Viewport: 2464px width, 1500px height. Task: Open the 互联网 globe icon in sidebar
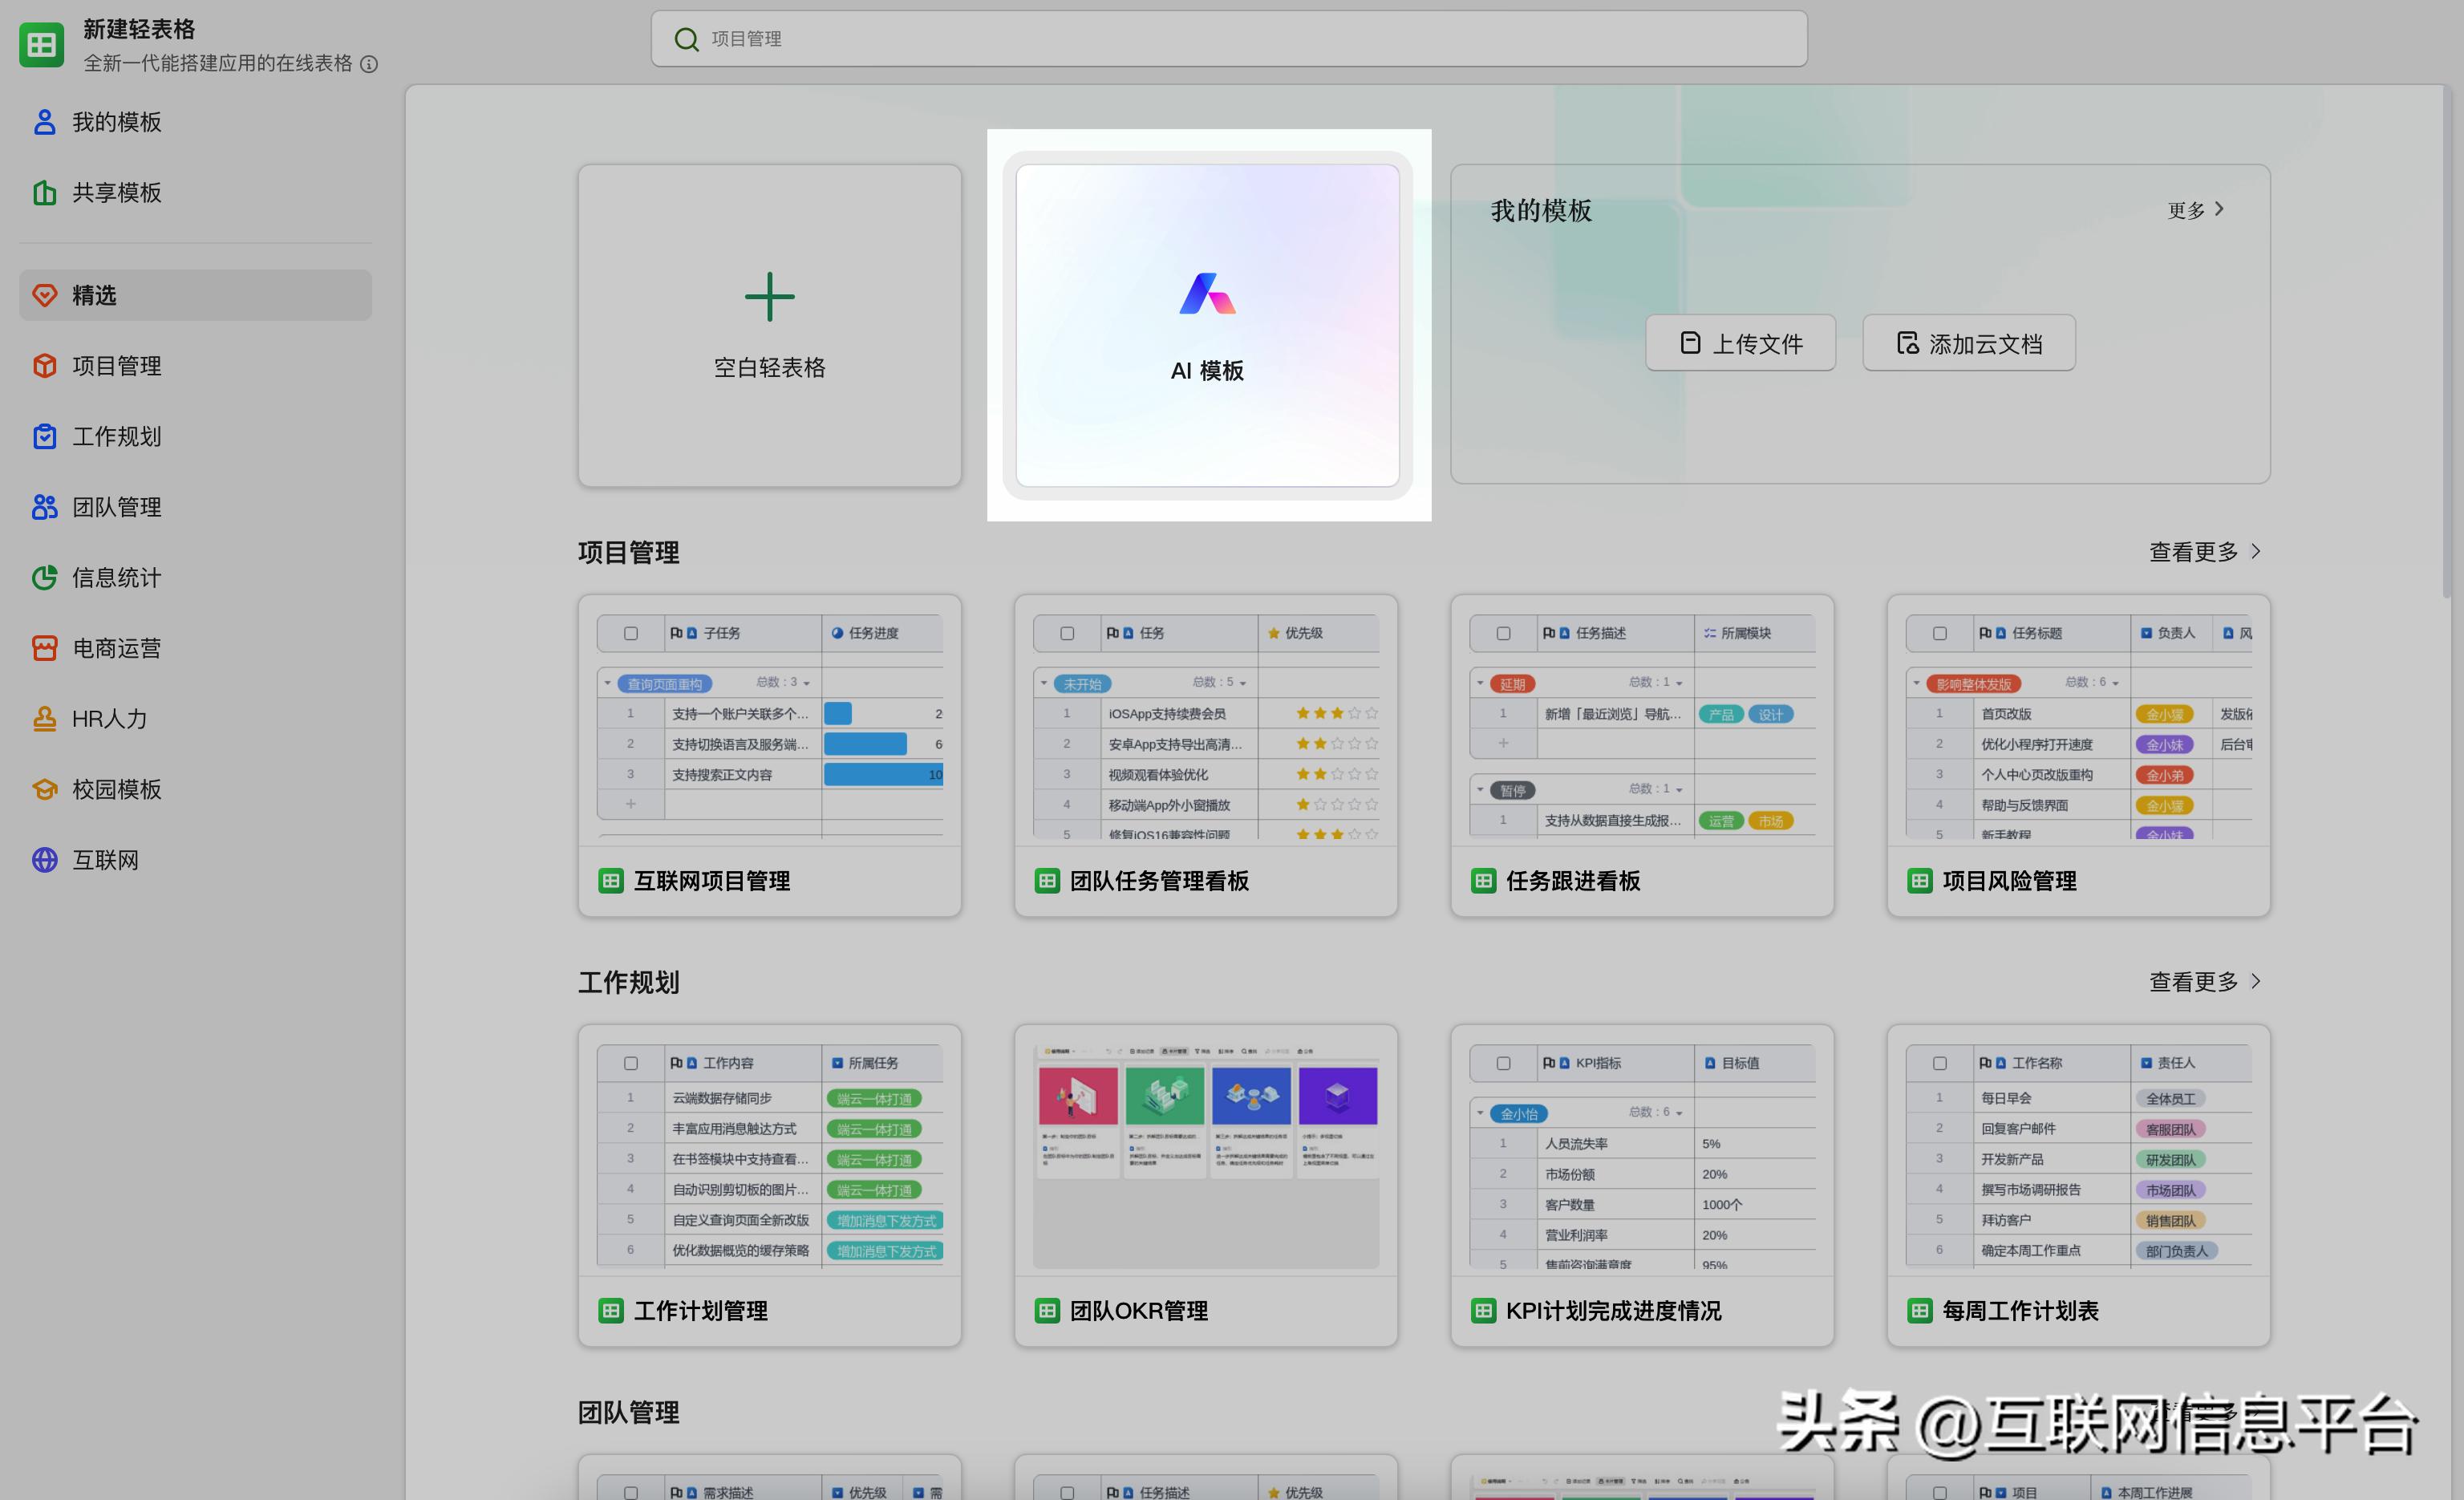click(44, 860)
